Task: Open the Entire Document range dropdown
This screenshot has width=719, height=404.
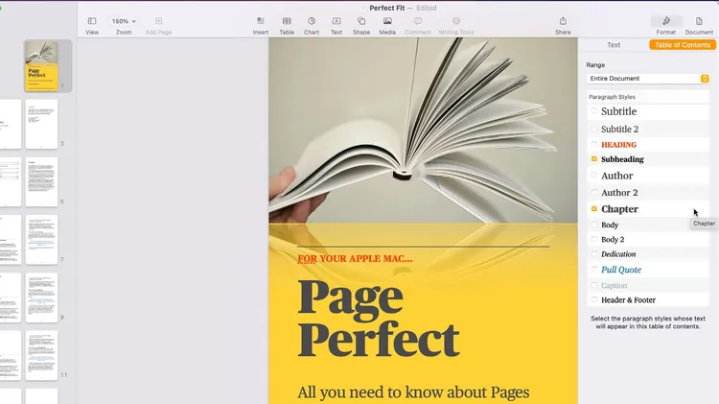Action: pos(648,79)
